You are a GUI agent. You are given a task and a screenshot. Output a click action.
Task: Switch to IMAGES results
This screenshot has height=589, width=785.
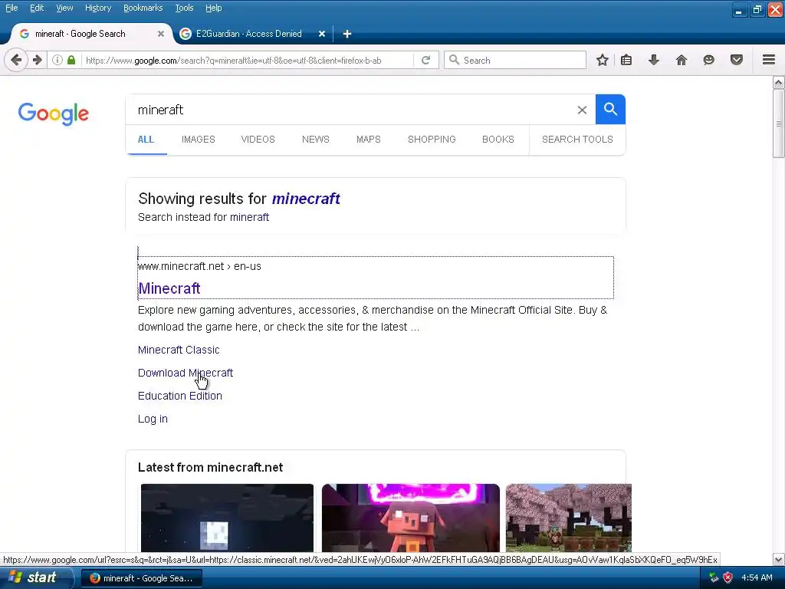click(x=199, y=140)
